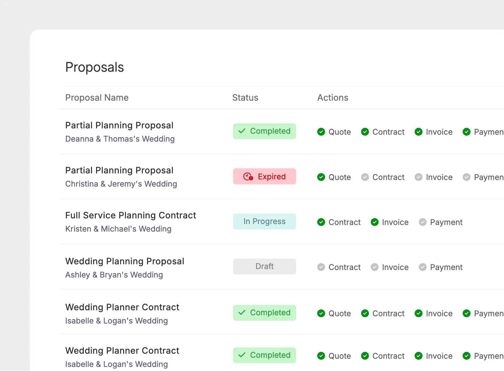
Task: Click grey Contract icon for Ashley & Bryan's Wedding
Action: 321,267
